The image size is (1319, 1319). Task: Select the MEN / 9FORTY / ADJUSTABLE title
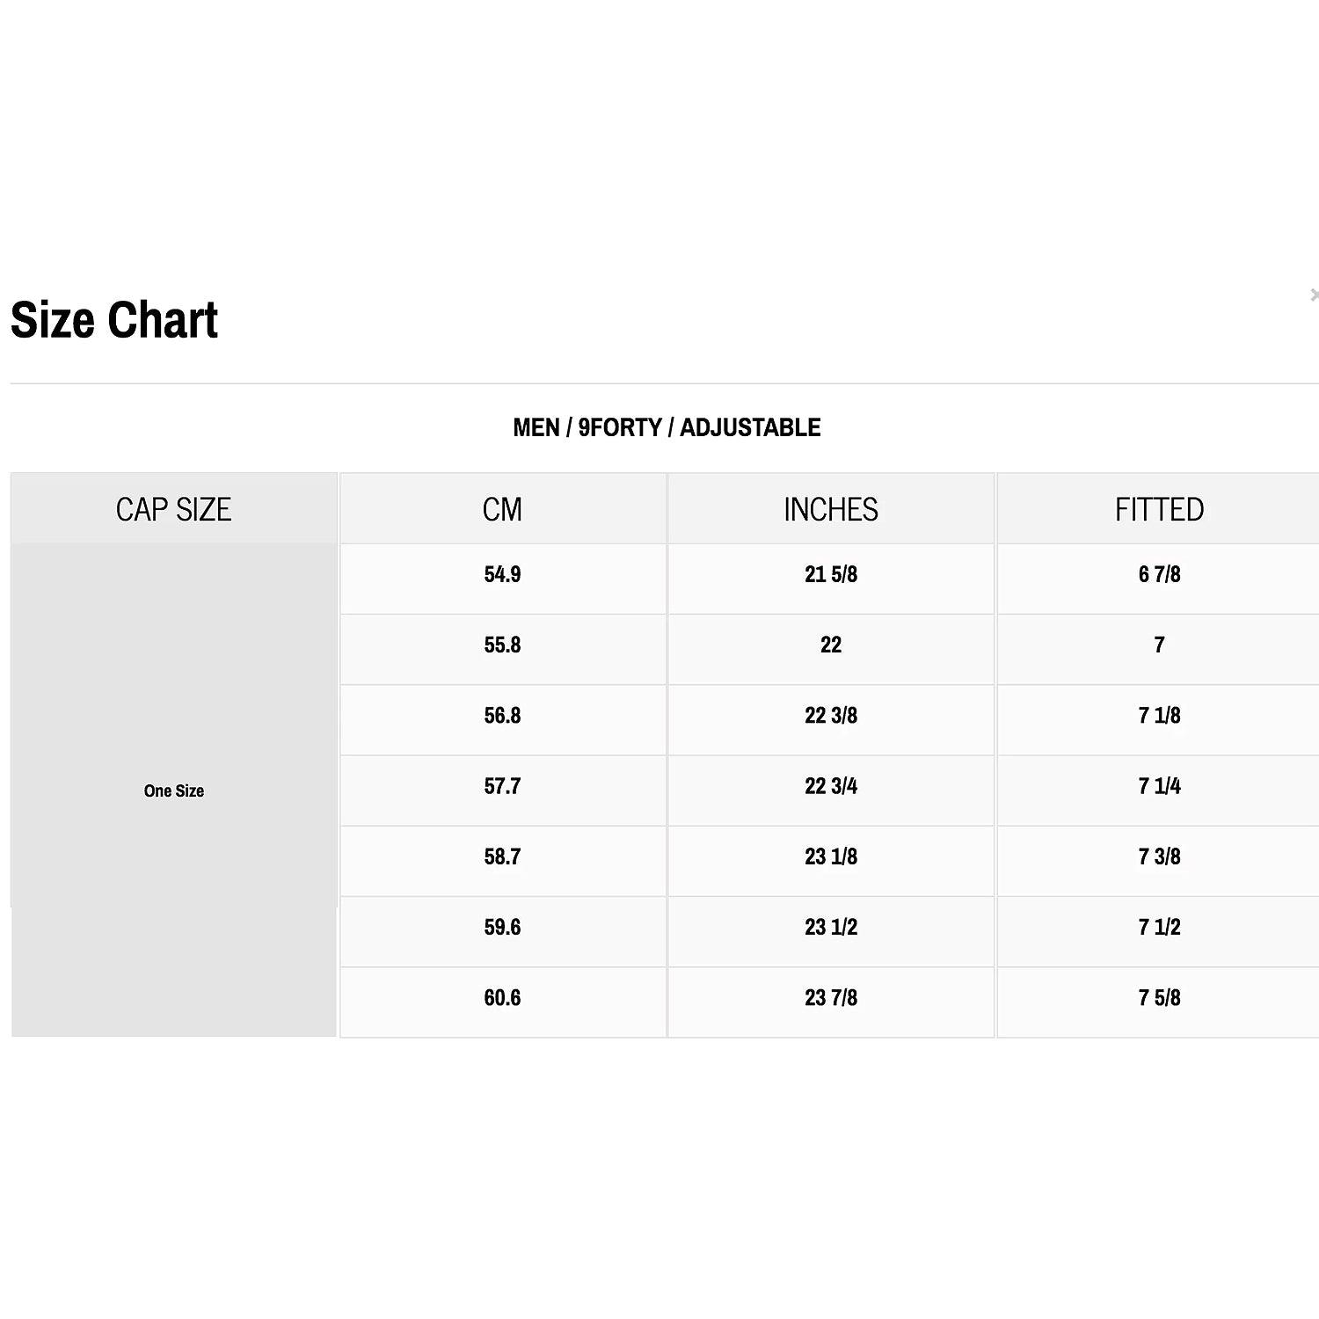click(667, 427)
